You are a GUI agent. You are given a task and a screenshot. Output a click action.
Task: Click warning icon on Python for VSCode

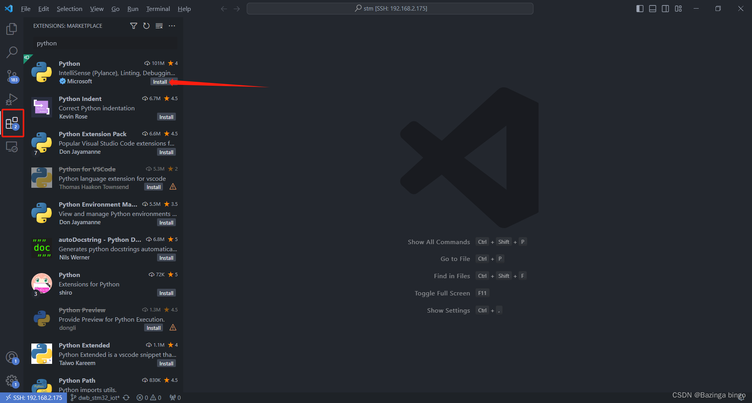pyautogui.click(x=173, y=187)
